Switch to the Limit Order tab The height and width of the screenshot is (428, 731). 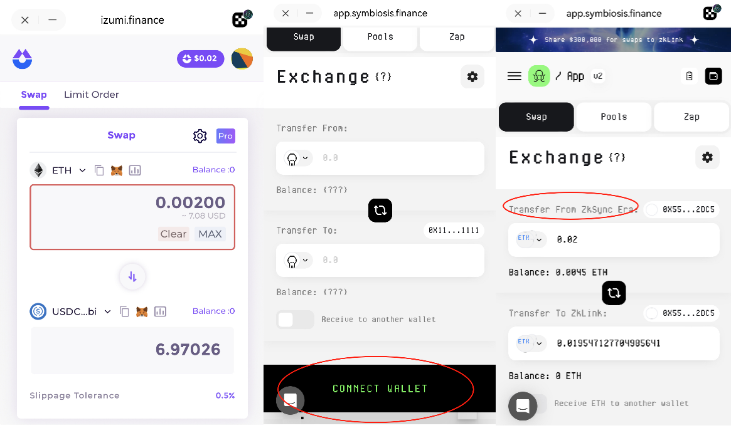coord(92,95)
